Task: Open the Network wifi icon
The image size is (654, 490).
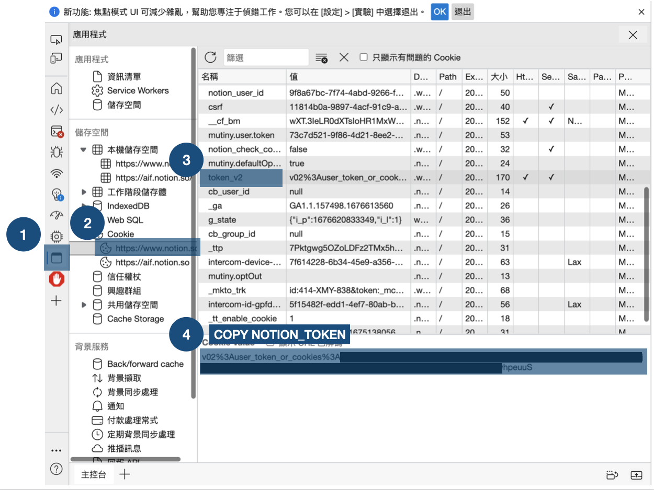Action: point(56,173)
